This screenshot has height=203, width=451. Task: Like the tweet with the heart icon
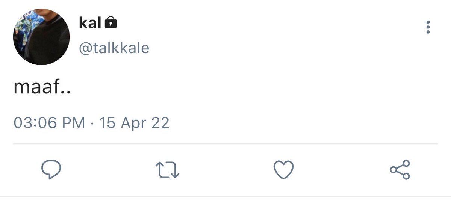tap(283, 170)
